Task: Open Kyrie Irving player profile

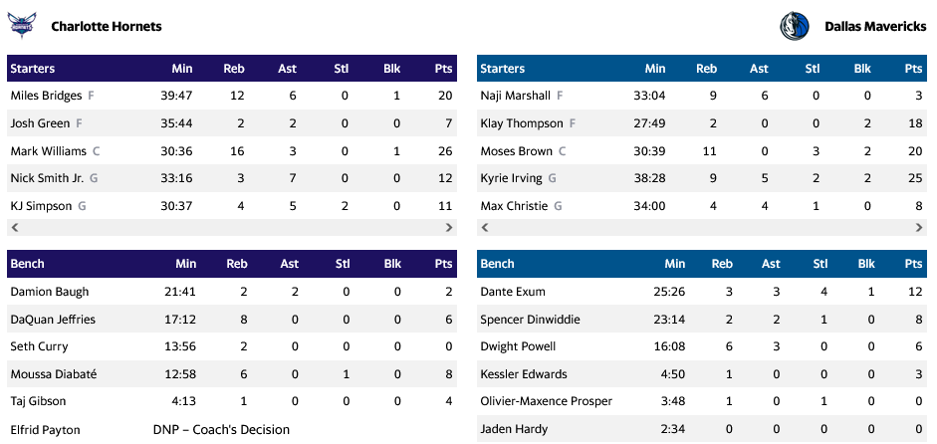Action: [x=511, y=178]
